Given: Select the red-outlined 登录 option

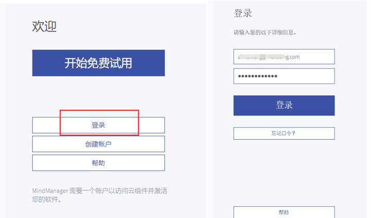Looking at the screenshot, I should [x=98, y=125].
